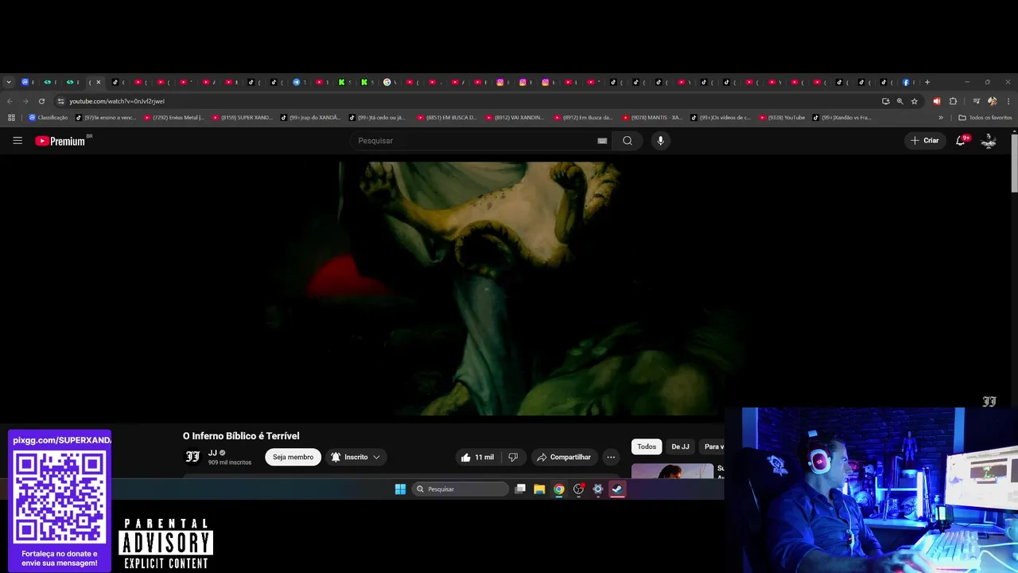Switch to the Google browser tab

(x=390, y=82)
